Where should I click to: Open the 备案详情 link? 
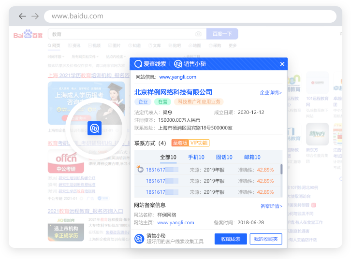tap(271, 206)
